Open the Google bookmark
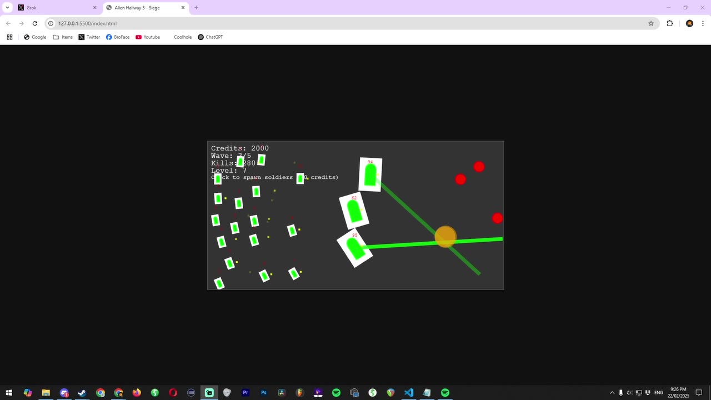Viewport: 711px width, 400px height. pos(35,37)
